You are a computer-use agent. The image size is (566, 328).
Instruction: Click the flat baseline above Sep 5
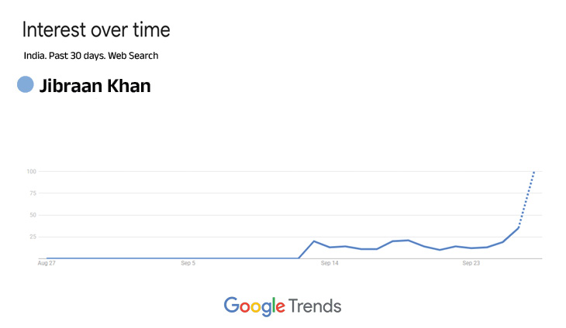[188, 258]
